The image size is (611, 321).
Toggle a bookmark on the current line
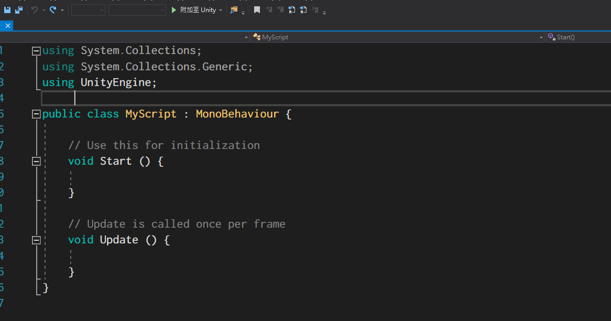pos(257,9)
